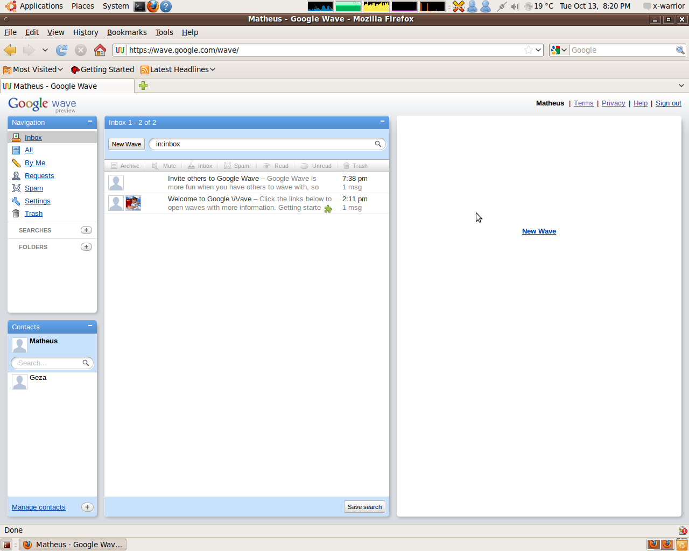Add a new folder with plus button
The height and width of the screenshot is (551, 689).
pos(86,247)
